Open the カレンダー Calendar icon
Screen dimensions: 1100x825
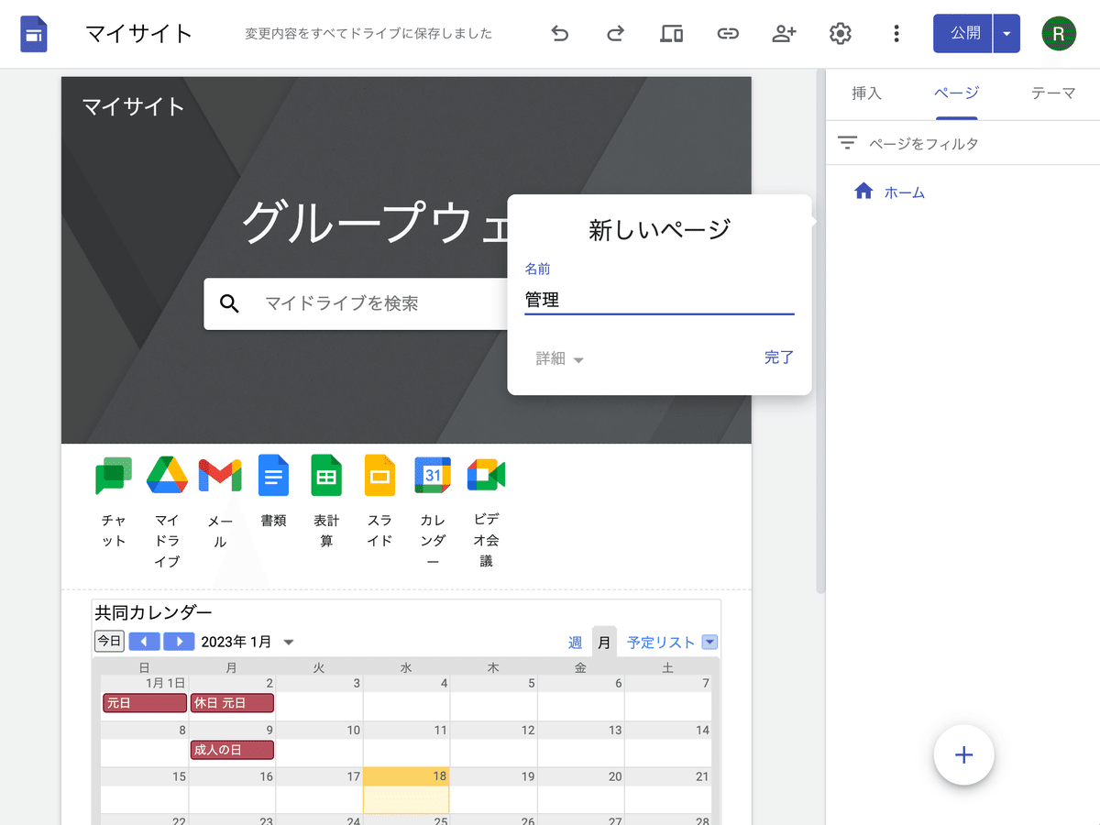click(x=433, y=475)
